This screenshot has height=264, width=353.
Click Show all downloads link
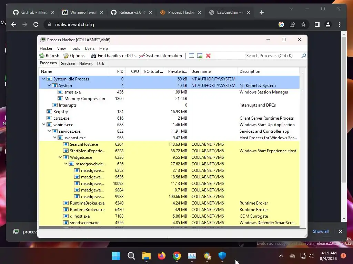coord(321,231)
